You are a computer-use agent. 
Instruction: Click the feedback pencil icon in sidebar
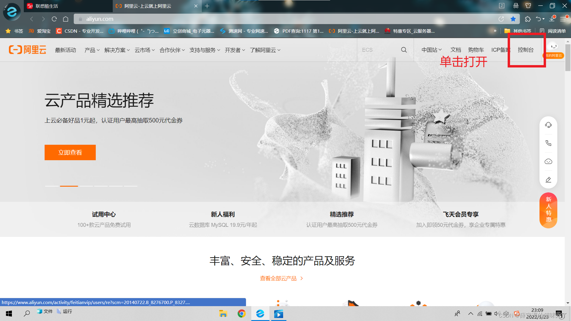(548, 180)
